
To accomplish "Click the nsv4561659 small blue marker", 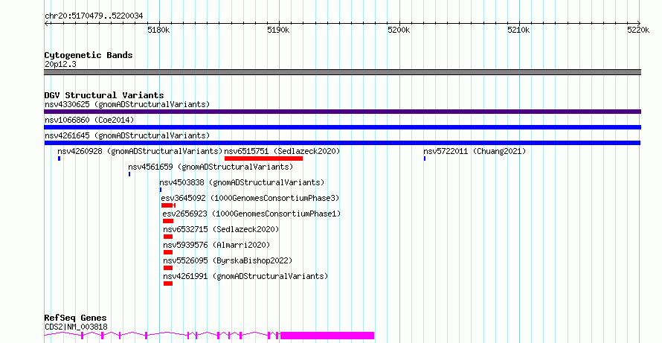I will point(129,174).
